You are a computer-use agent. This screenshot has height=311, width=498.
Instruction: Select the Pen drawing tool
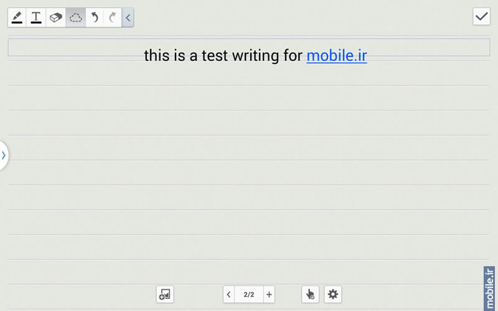tap(17, 17)
